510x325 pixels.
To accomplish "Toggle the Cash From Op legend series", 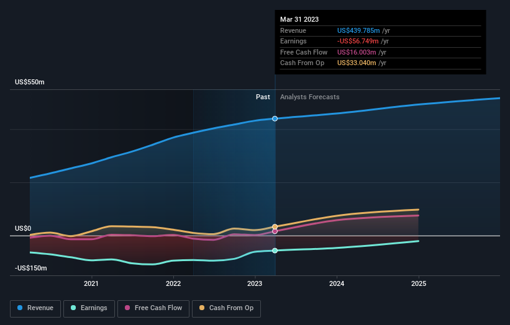I will 226,308.
